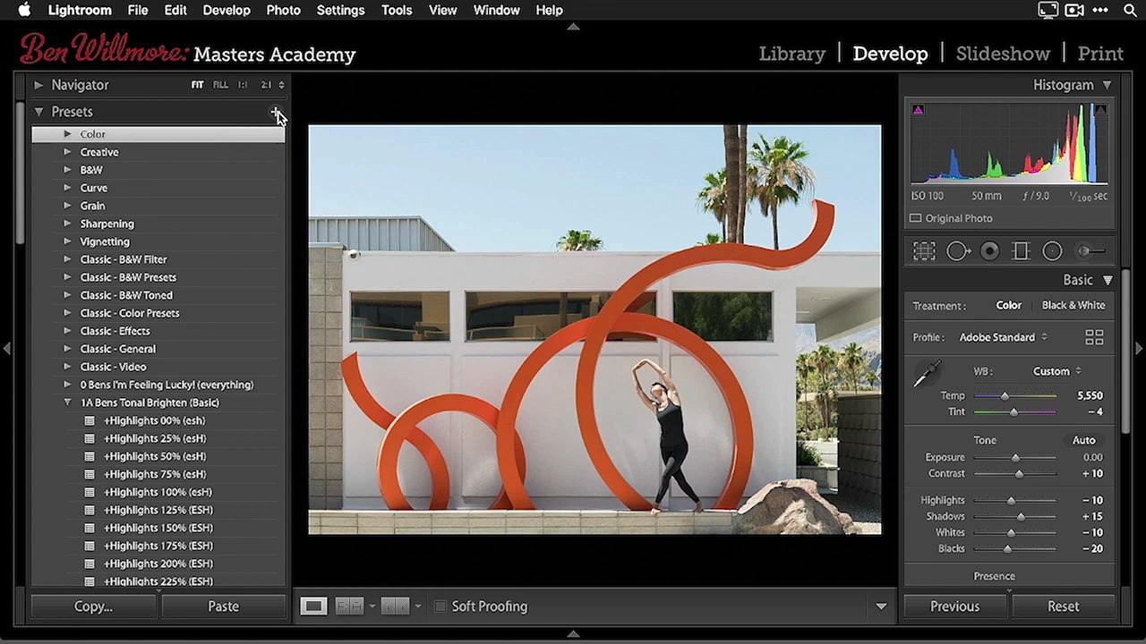Switch to Loupe view in toolbar
This screenshot has width=1146, height=644.
[x=313, y=606]
